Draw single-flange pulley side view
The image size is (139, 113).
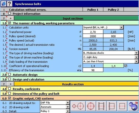pos(112,106)
